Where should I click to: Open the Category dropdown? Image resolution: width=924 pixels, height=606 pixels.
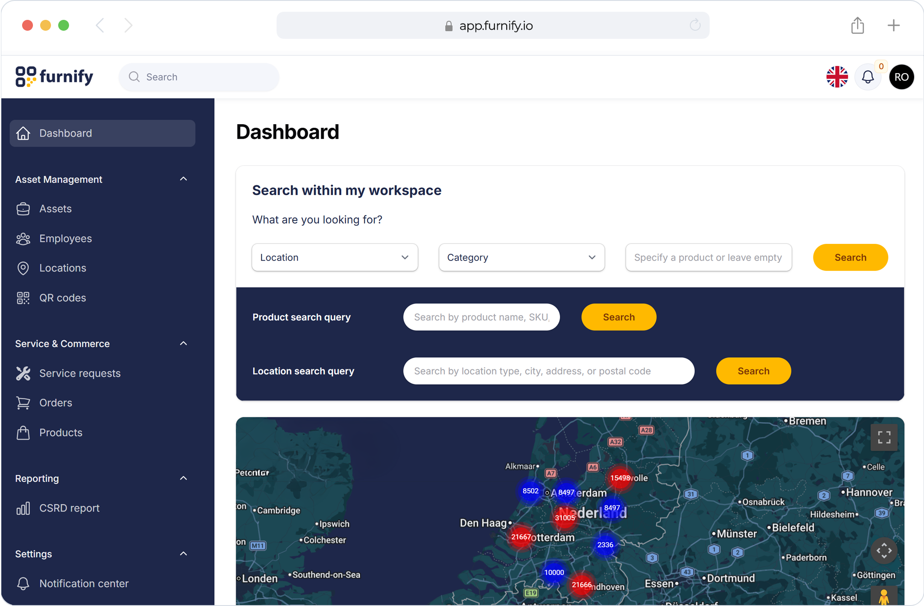pyautogui.click(x=521, y=257)
